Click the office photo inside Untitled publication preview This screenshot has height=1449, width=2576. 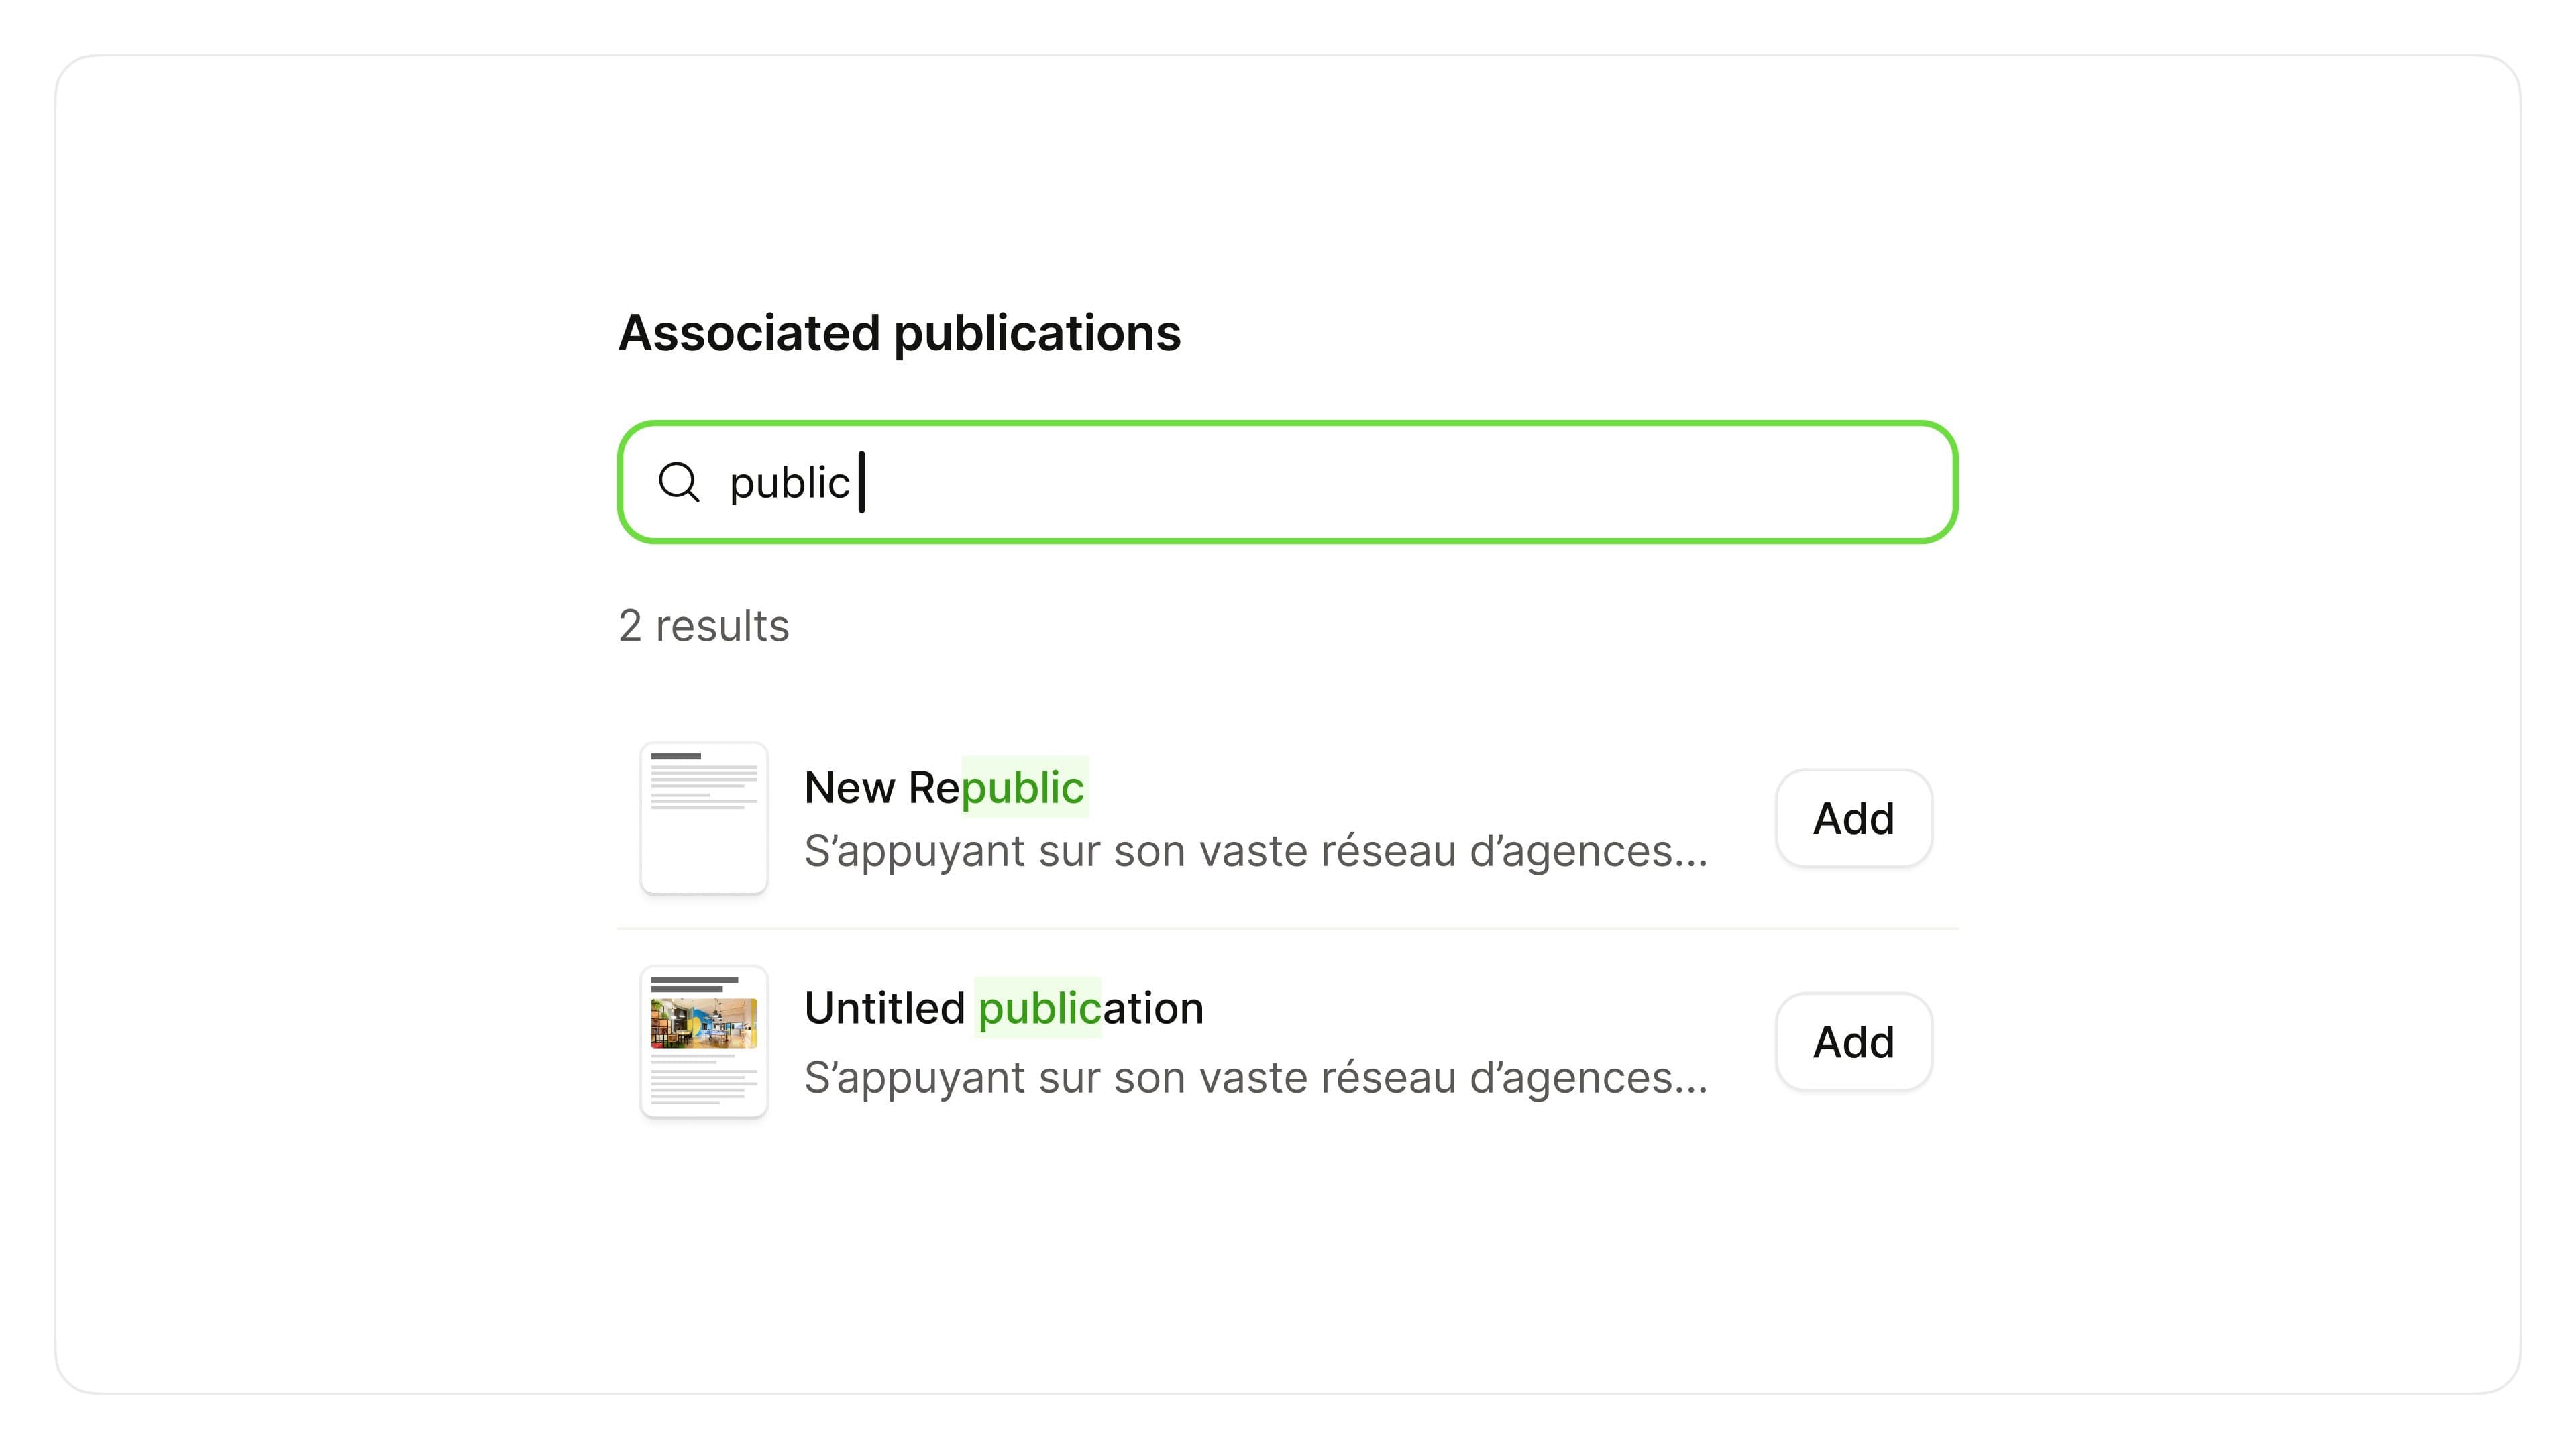704,1022
